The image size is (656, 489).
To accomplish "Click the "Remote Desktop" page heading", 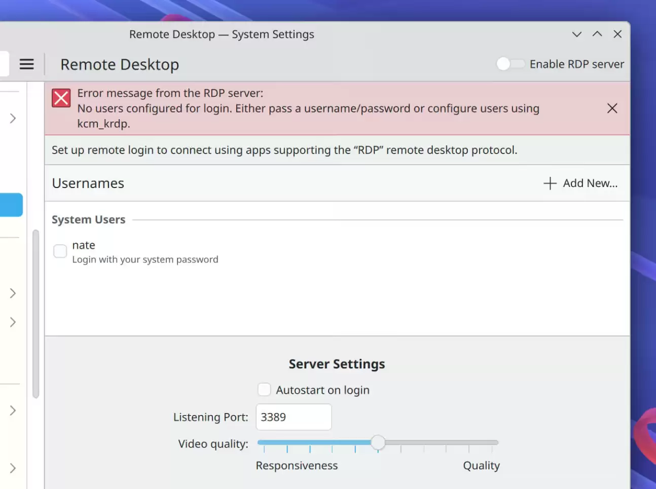I will [x=120, y=64].
